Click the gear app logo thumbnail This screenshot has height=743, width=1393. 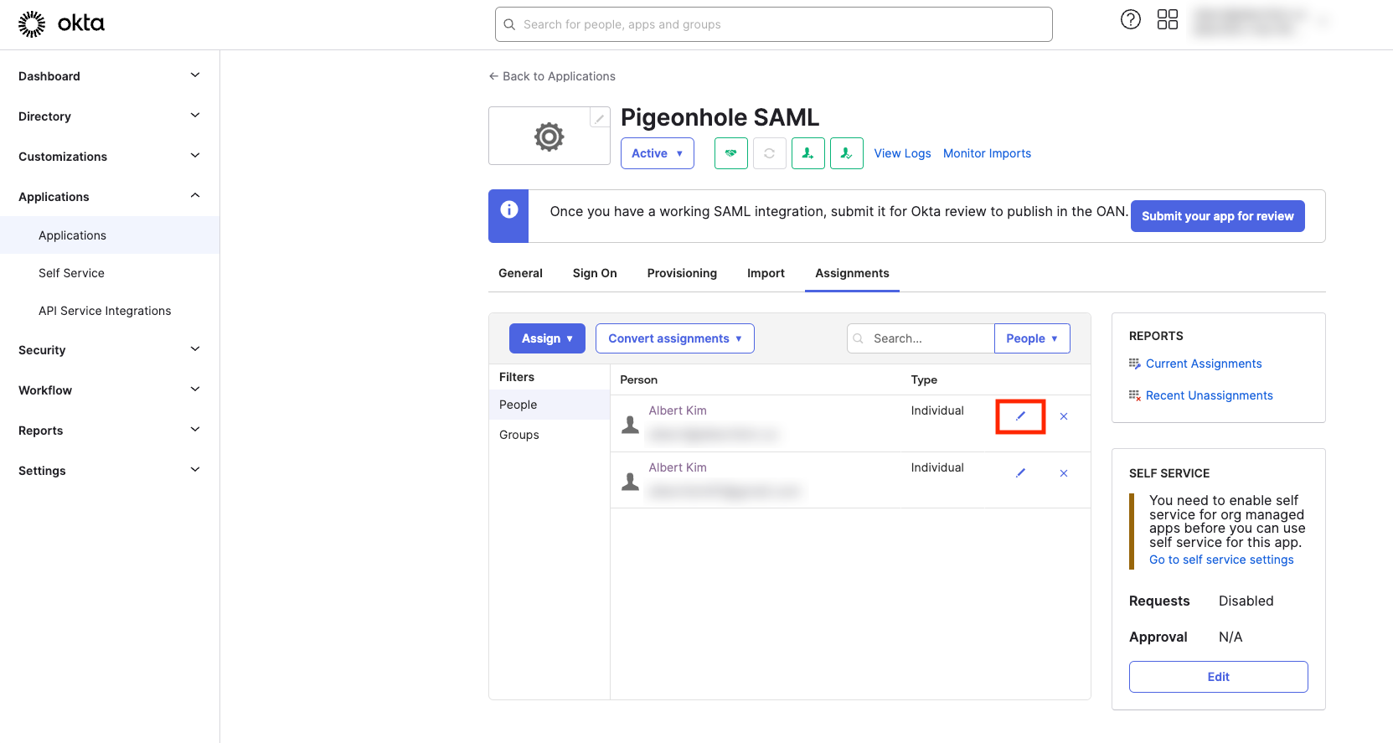point(549,136)
